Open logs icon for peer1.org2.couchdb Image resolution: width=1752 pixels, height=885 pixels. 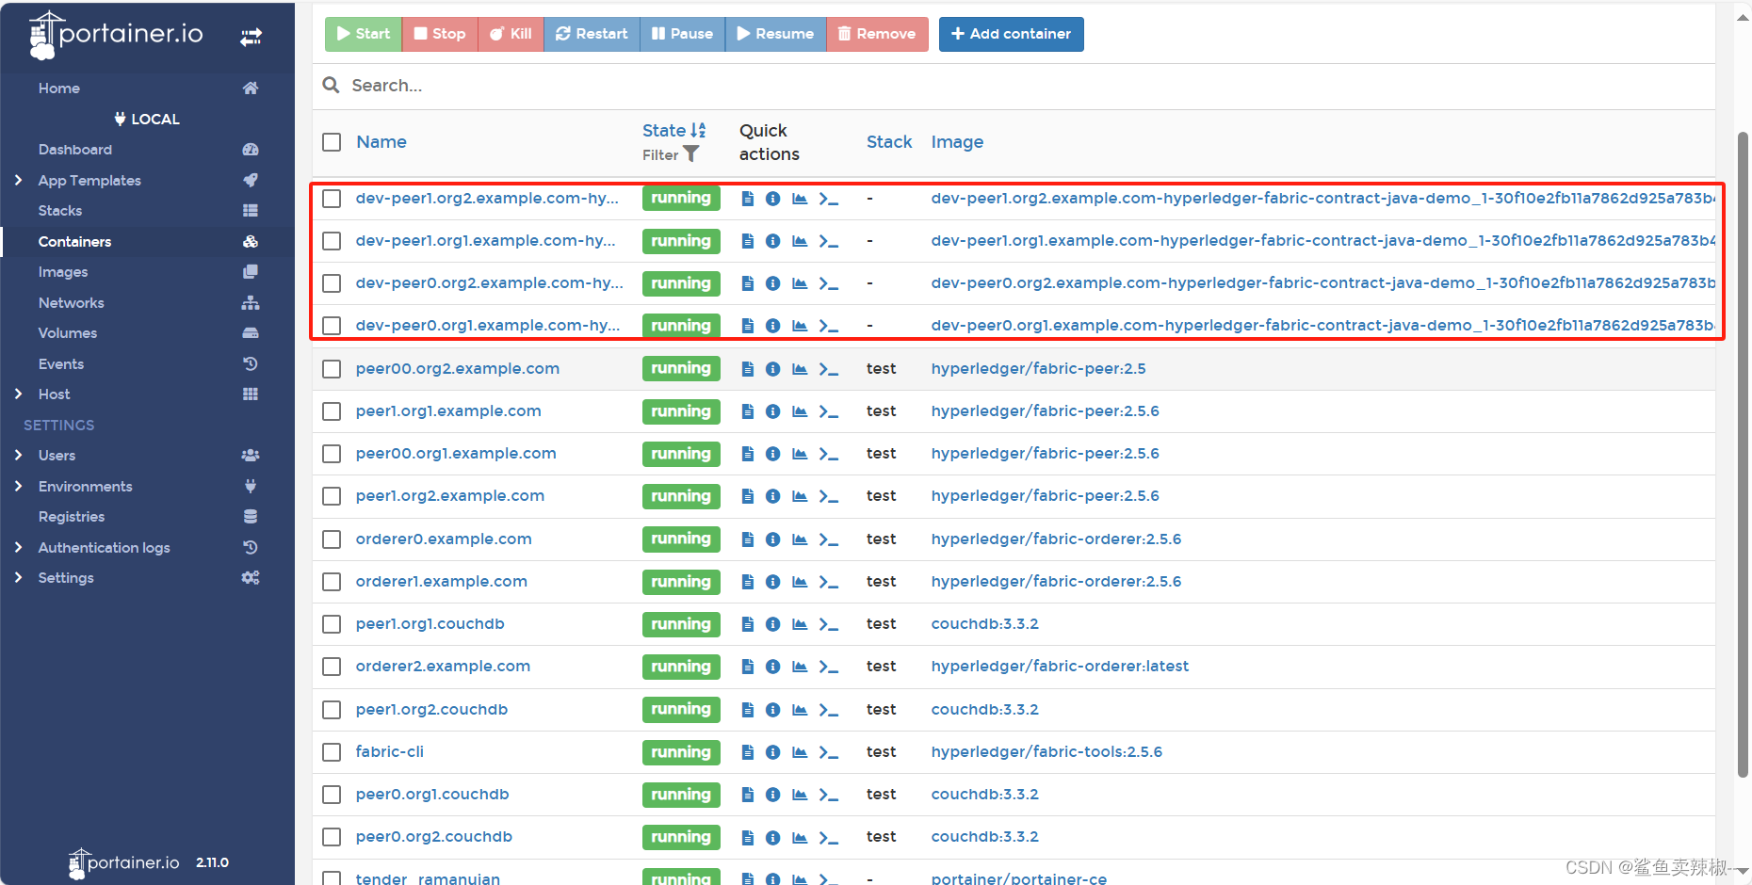pyautogui.click(x=748, y=710)
